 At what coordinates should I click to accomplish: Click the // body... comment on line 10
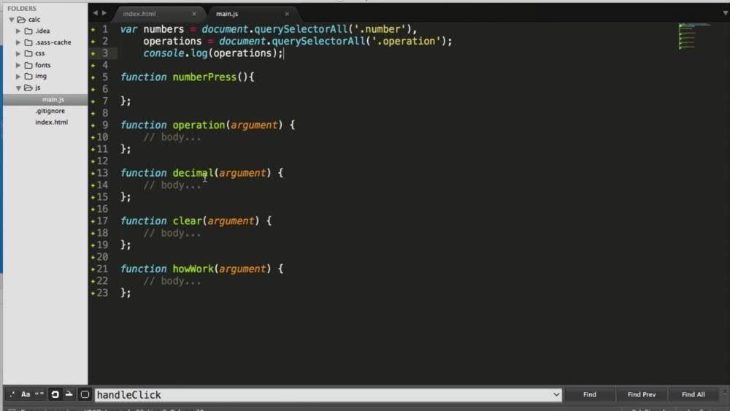(172, 137)
